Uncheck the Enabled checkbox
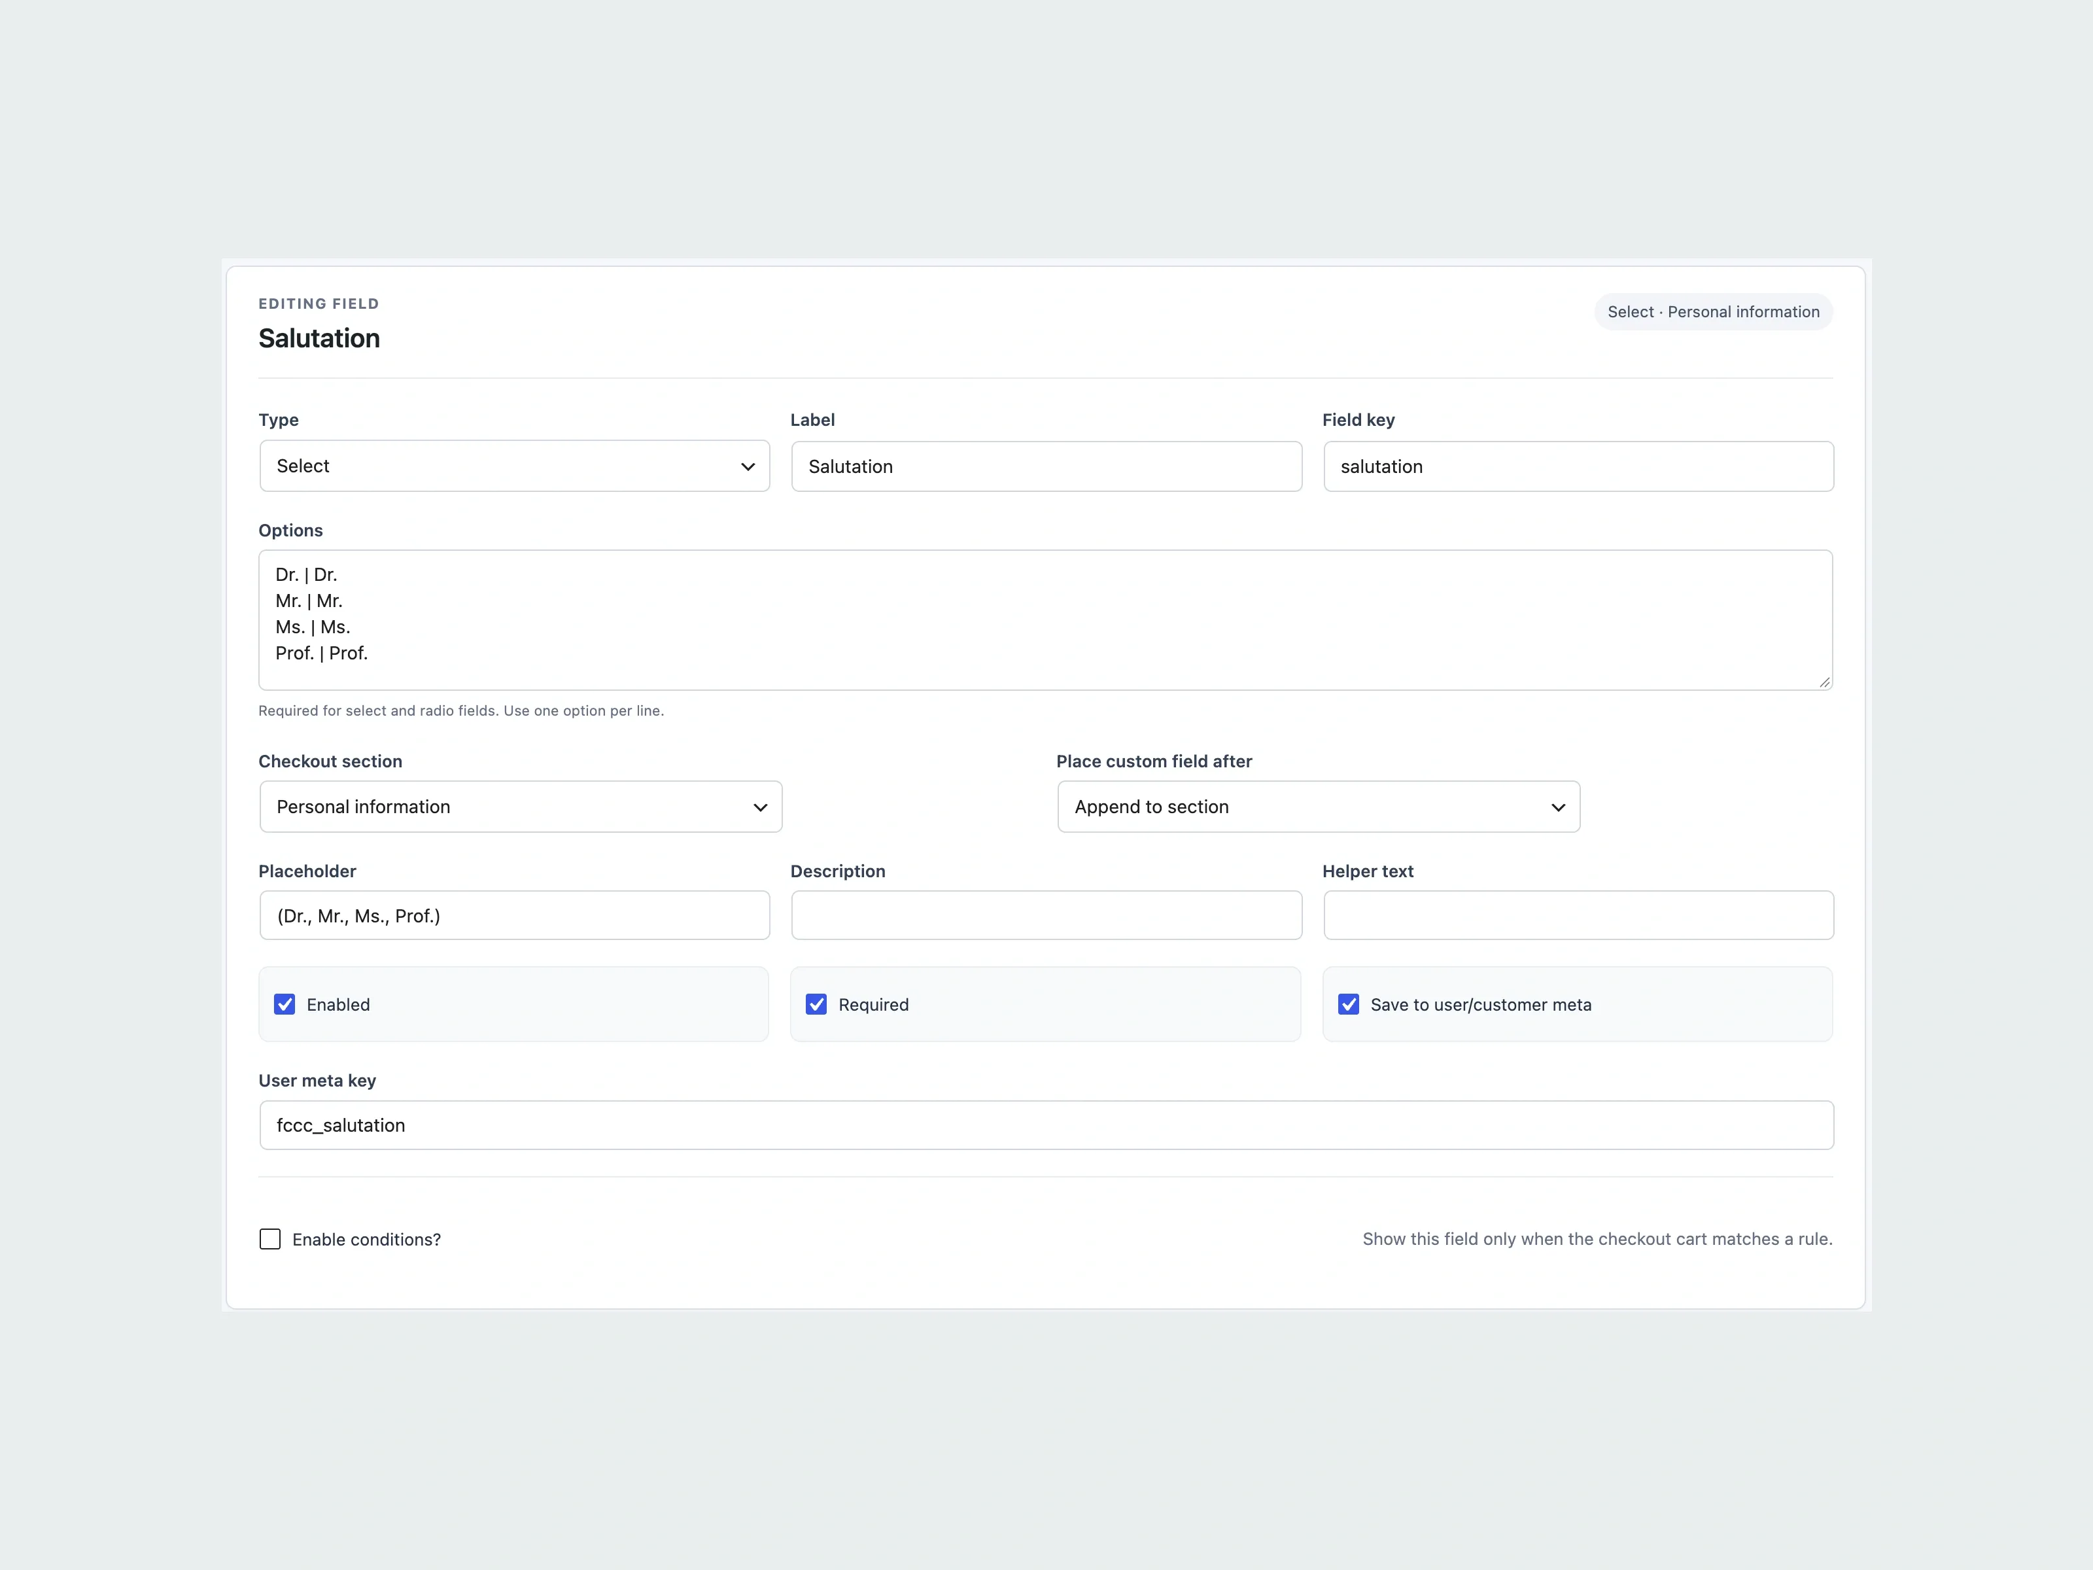This screenshot has width=2093, height=1570. (285, 1004)
